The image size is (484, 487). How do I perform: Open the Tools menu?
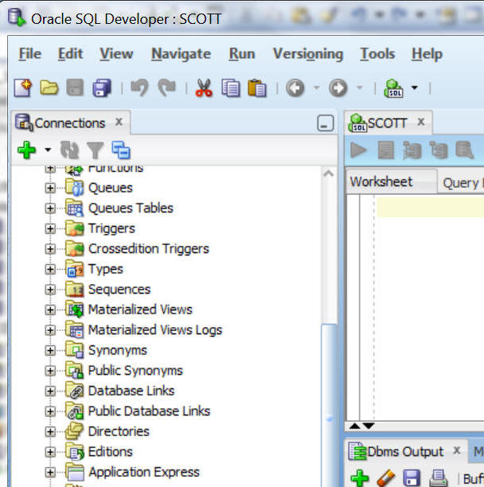coord(377,53)
